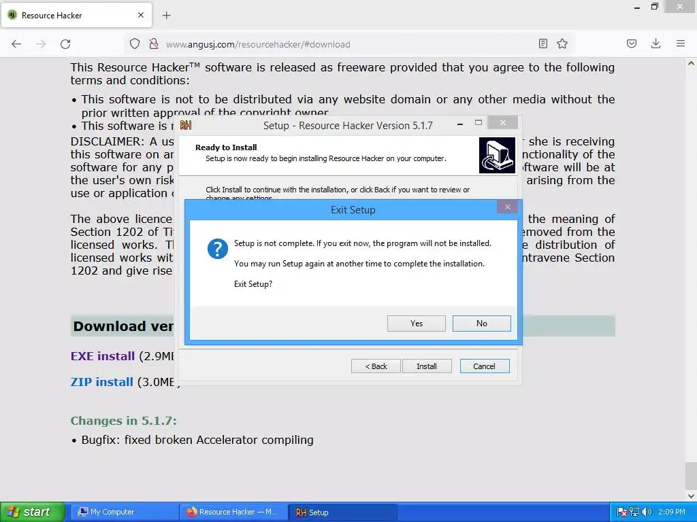Click Cancel in the Setup window

click(x=485, y=366)
